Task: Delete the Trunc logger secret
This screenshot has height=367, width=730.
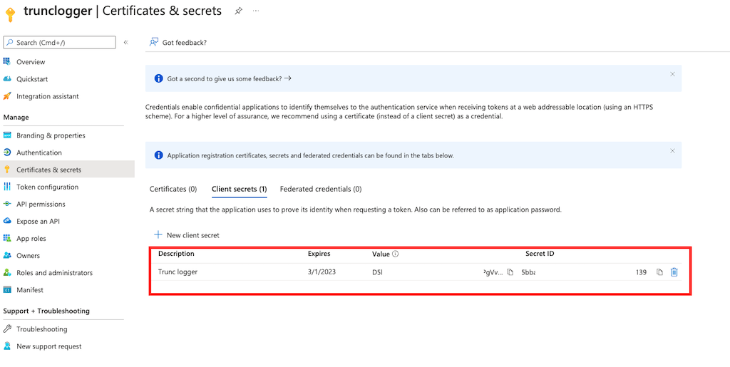Action: (674, 272)
